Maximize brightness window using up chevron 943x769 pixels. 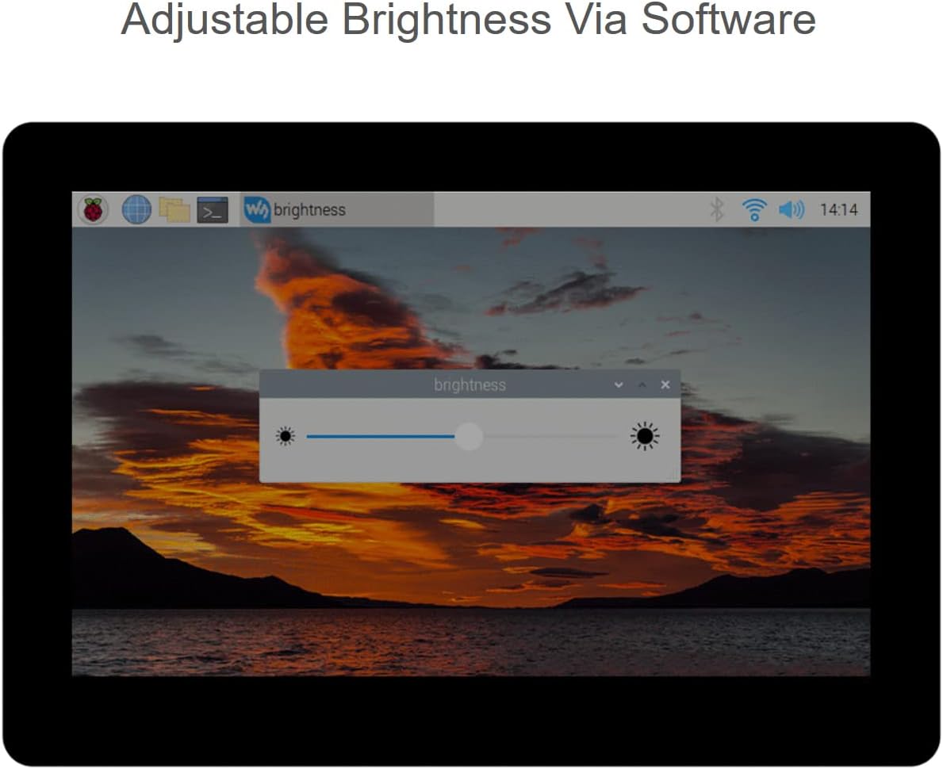642,385
